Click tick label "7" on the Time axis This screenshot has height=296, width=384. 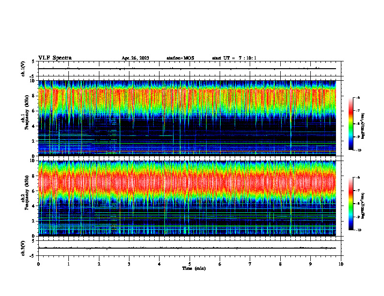click(x=250, y=264)
